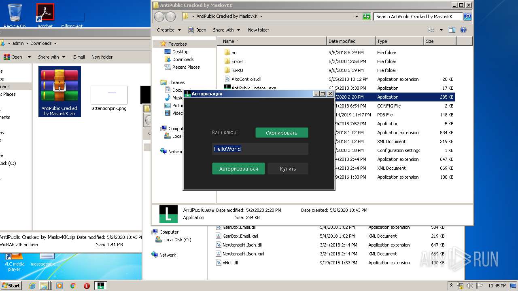Go back in AntiPublic Explorer window
This screenshot has width=518, height=291.
click(159, 17)
